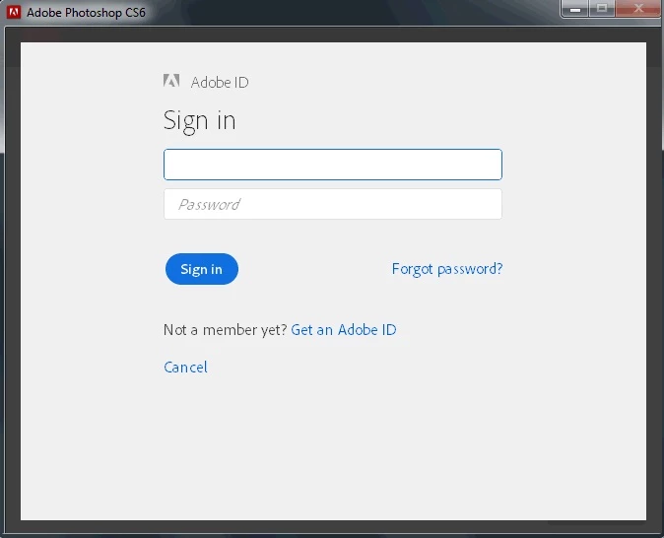Click the 'Sign in' heading text
The height and width of the screenshot is (538, 664).
coord(199,121)
